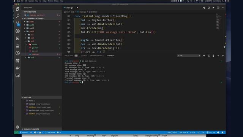Open the Source Control view
Screen dimensions: 243x137
click(x=18, y=24)
